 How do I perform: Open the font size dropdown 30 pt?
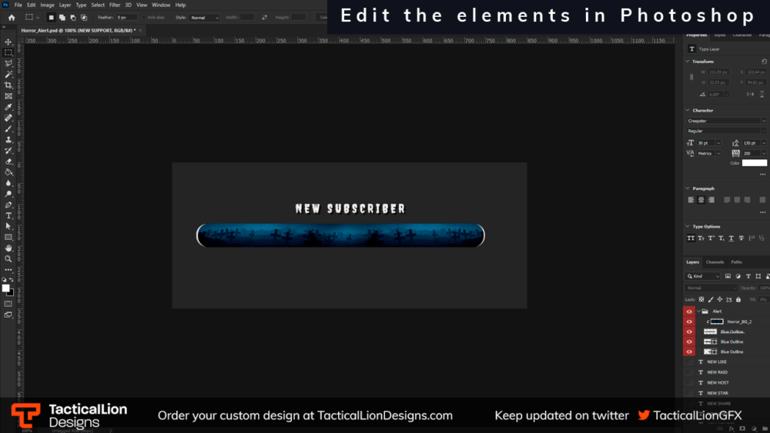click(718, 143)
